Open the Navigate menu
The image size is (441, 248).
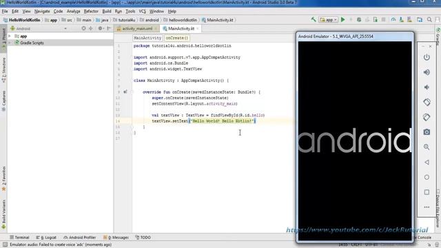[x=42, y=11]
